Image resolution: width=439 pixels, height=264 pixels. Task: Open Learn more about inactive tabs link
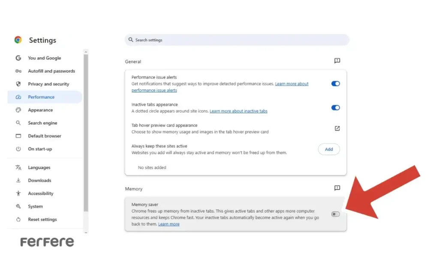click(x=238, y=111)
